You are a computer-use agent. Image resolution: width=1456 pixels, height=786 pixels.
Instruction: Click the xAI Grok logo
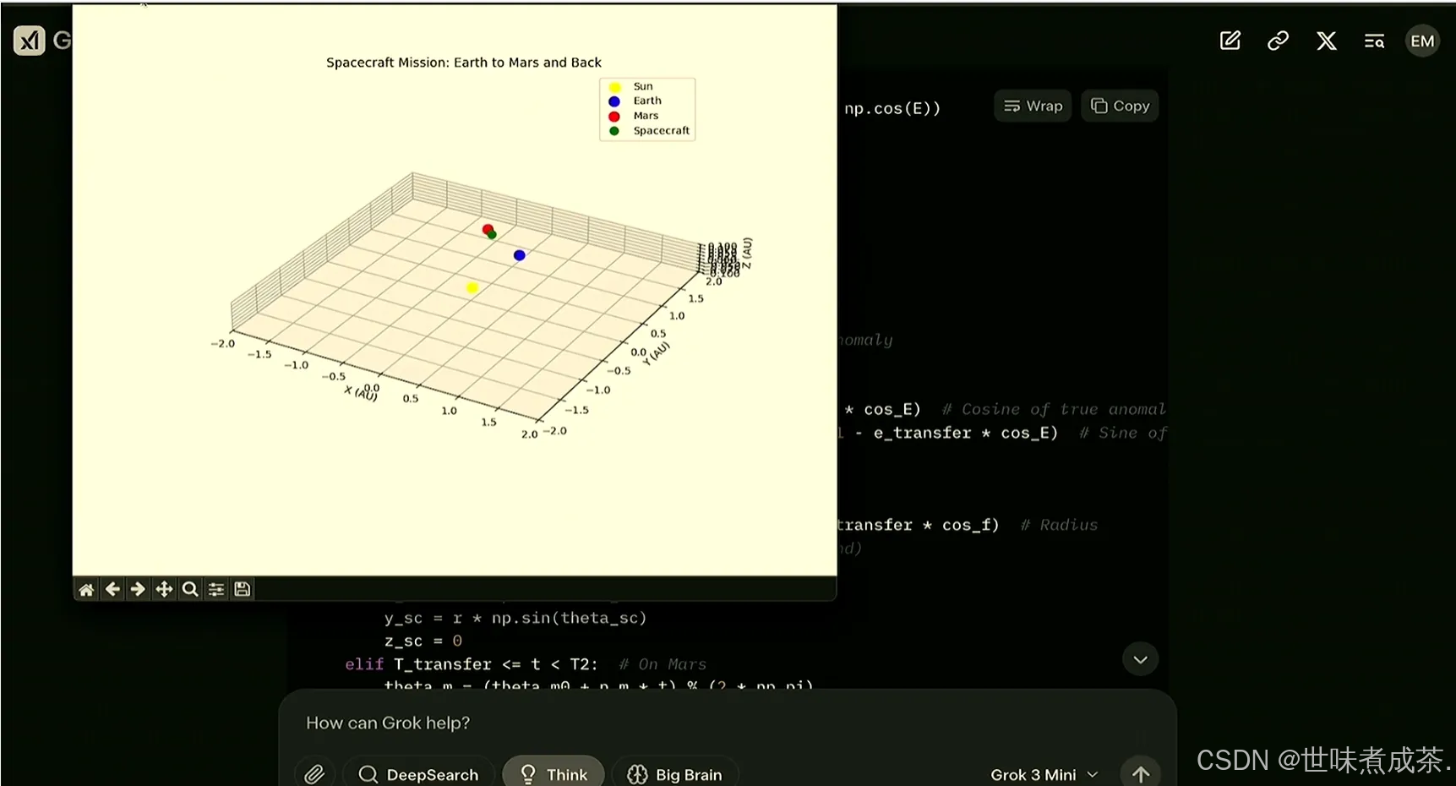(x=30, y=40)
